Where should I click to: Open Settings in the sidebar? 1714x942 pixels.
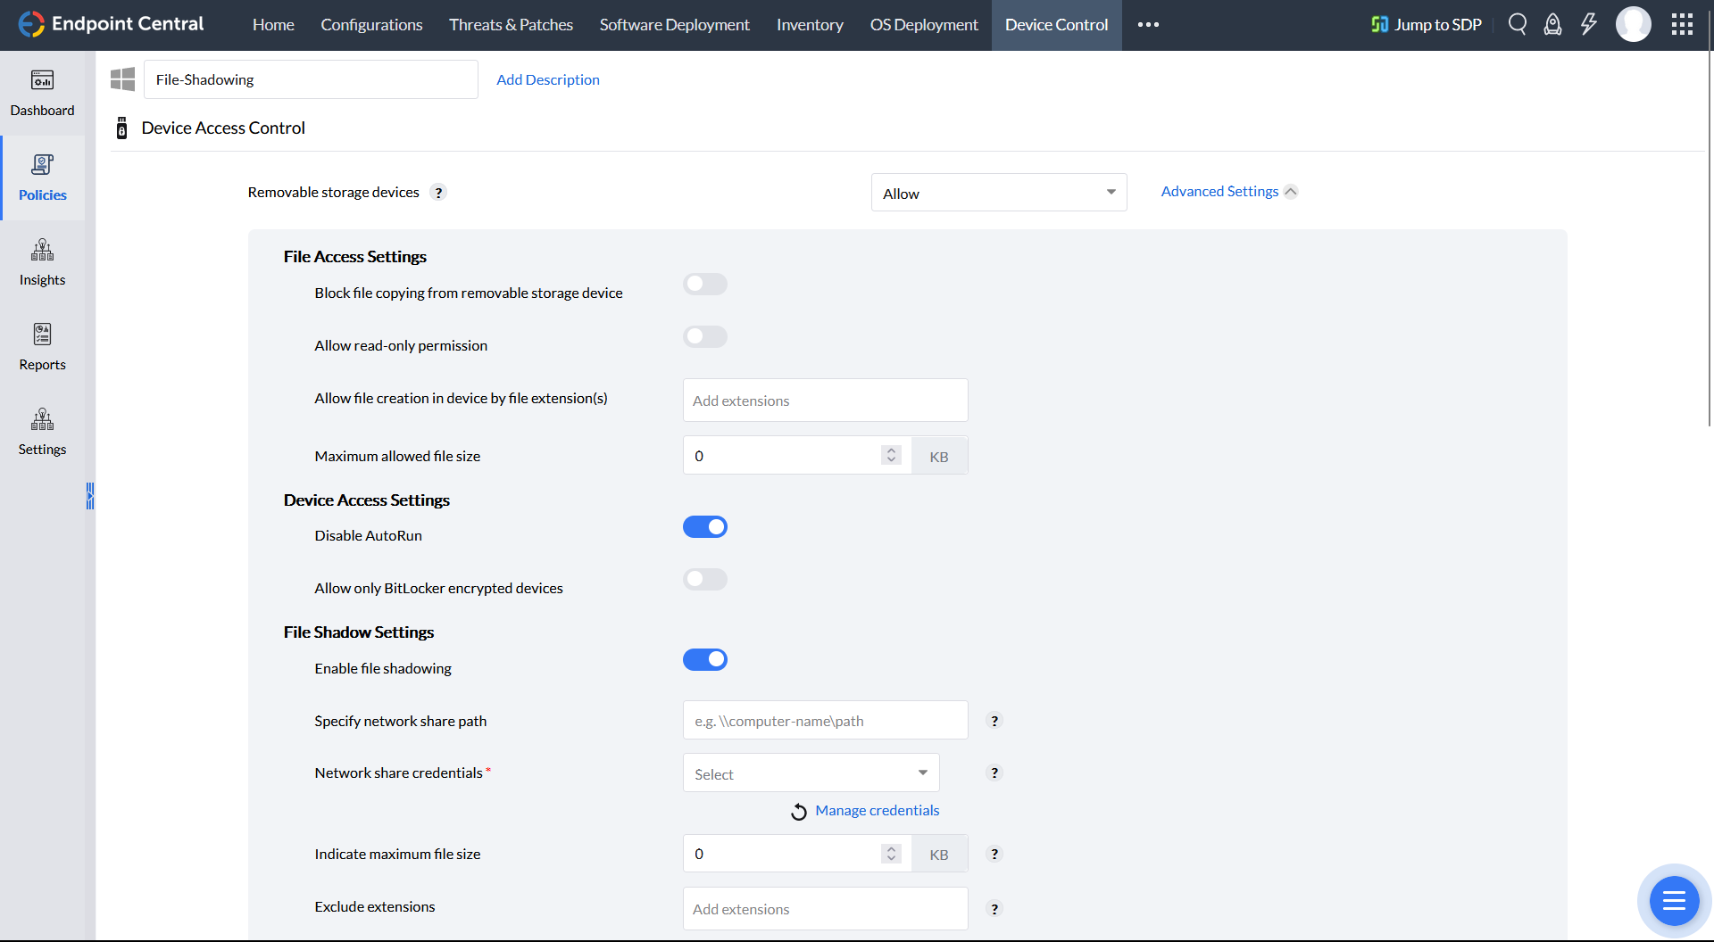42,432
